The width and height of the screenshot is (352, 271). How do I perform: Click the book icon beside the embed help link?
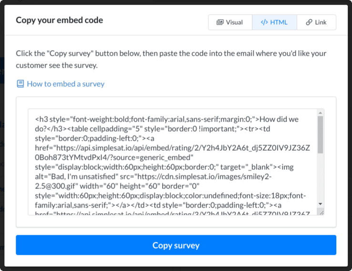tap(20, 84)
